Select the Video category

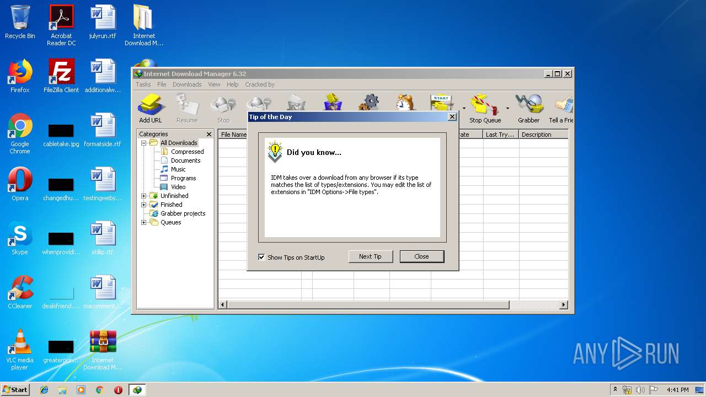pyautogui.click(x=178, y=187)
